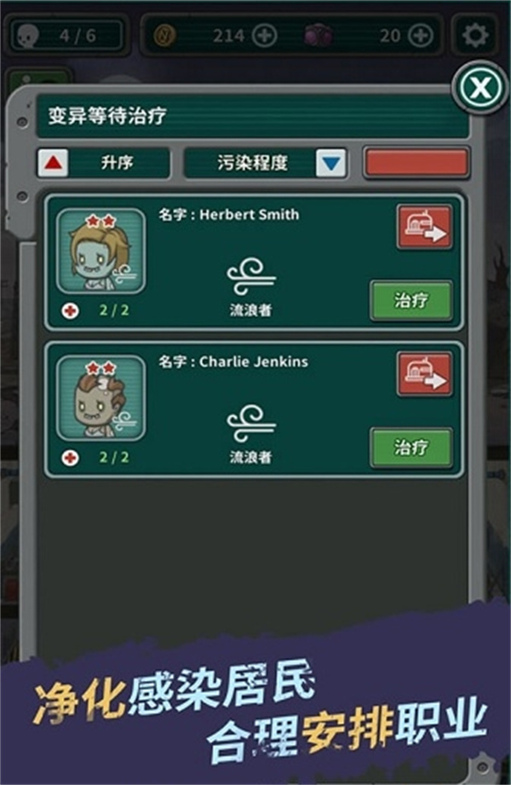Click 治疗 button for Charlie Jenkins
This screenshot has width=511, height=785.
tap(411, 447)
